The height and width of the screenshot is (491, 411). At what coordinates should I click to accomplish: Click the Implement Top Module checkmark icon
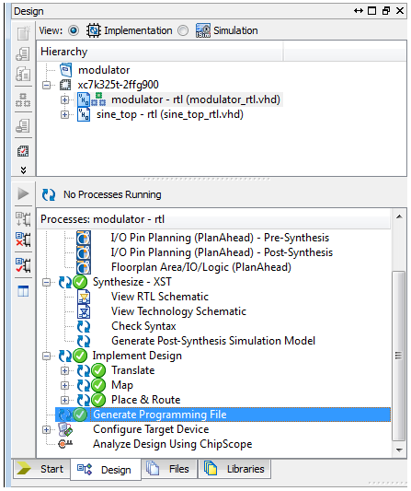[x=23, y=265]
